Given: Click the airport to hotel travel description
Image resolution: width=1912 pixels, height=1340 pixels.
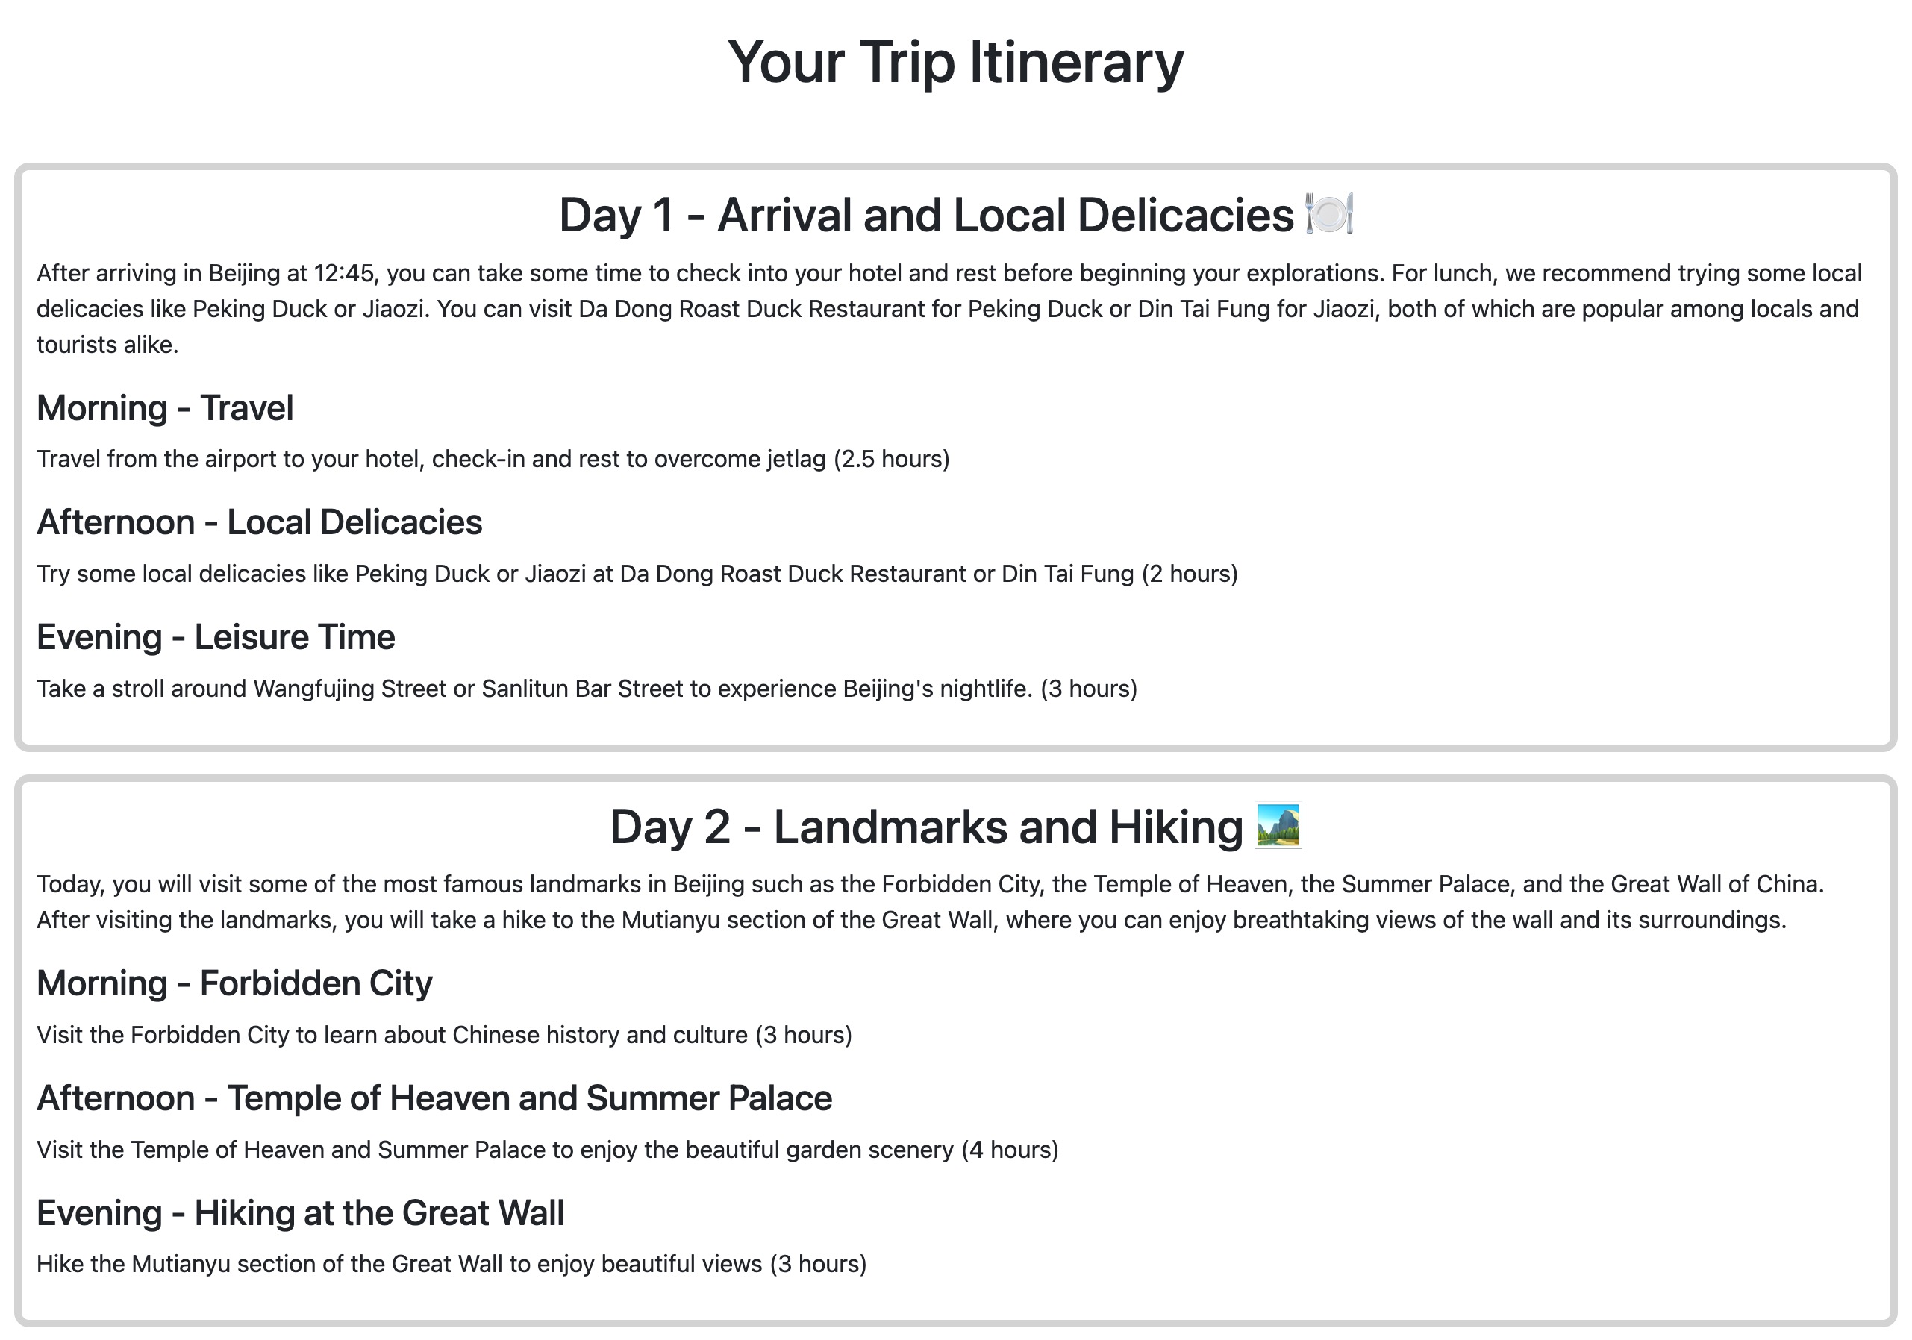Looking at the screenshot, I should point(493,460).
